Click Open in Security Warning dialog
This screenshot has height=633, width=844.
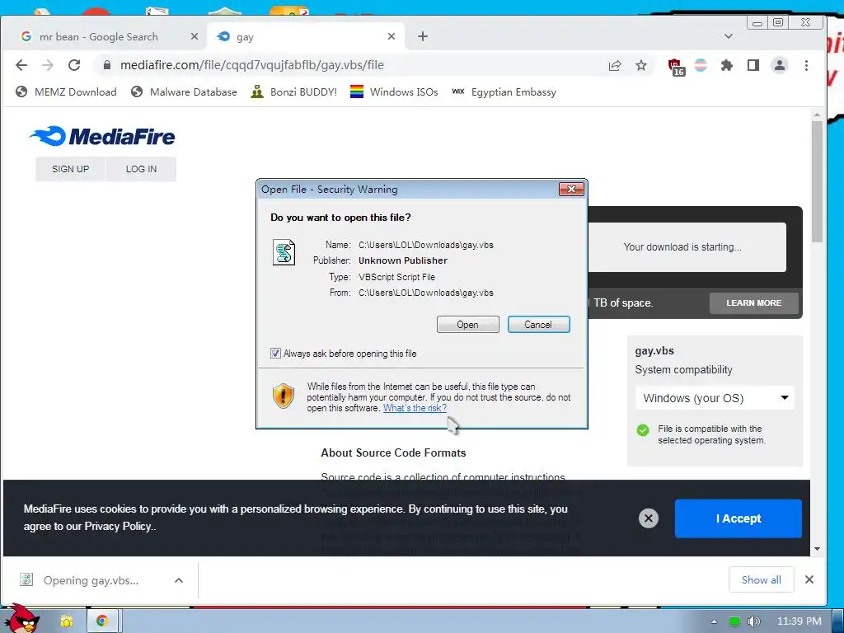(x=468, y=325)
